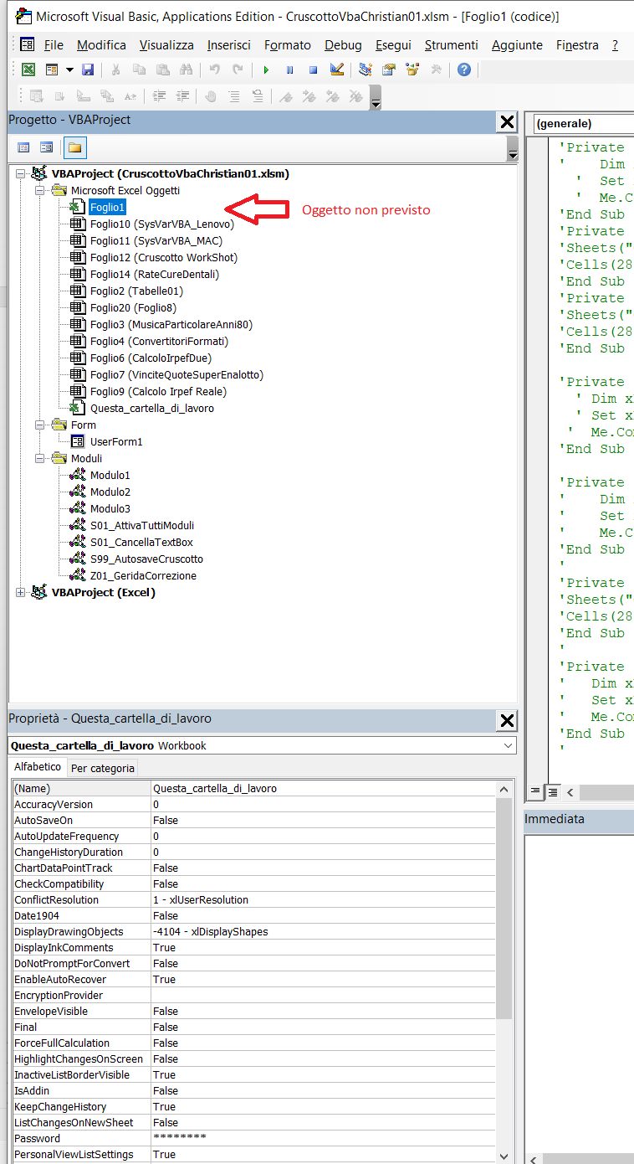
Task: Collapse VBAProject (CruscottoVbaChristian01.xlsm) node
Action: 21,173
